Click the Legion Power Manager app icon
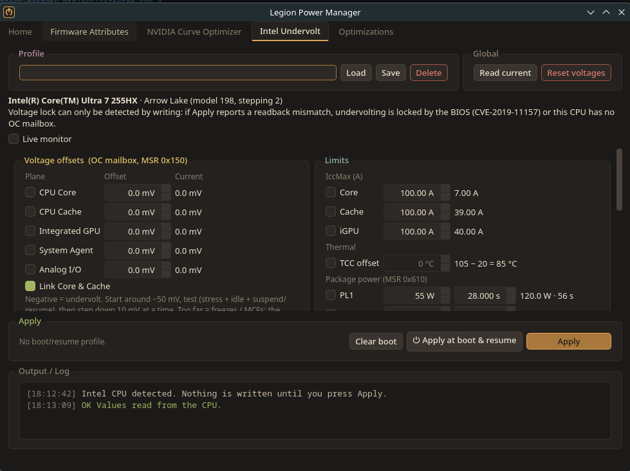This screenshot has width=630, height=471. pyautogui.click(x=9, y=12)
